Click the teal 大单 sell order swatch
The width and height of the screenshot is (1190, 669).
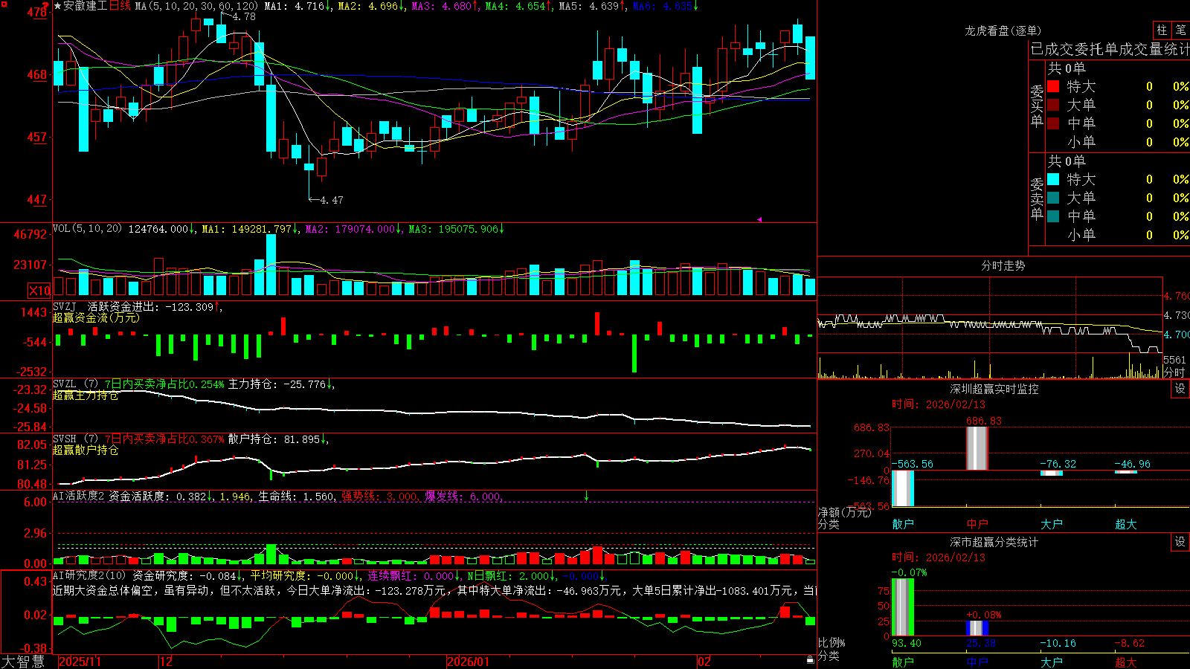click(1053, 198)
